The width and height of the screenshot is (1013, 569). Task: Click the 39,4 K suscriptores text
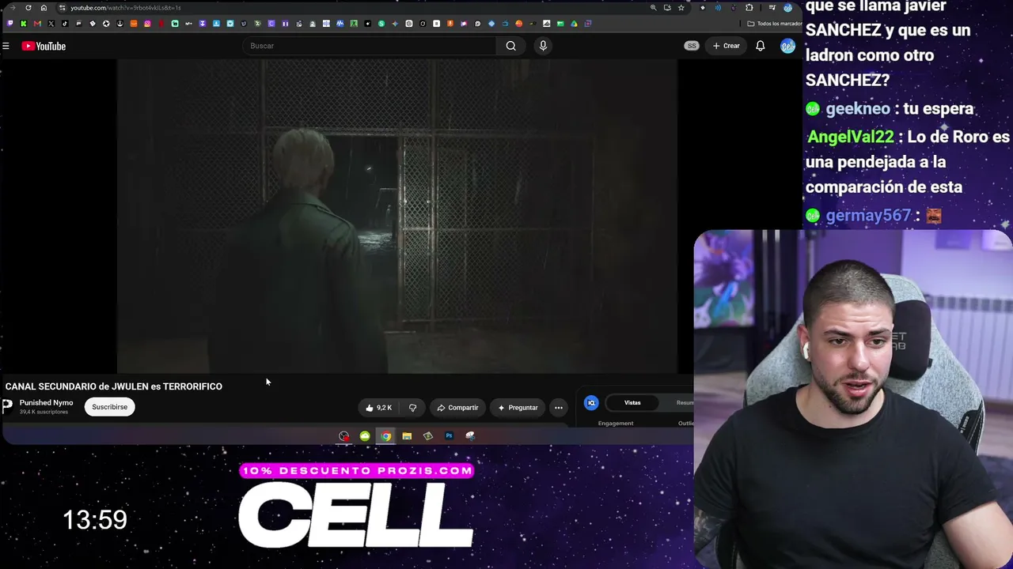click(44, 413)
